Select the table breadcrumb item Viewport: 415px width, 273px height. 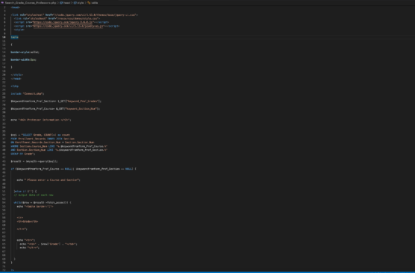click(94, 3)
